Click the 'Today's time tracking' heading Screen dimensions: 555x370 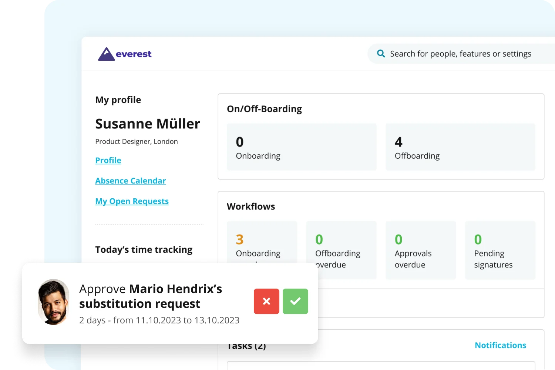tap(144, 250)
